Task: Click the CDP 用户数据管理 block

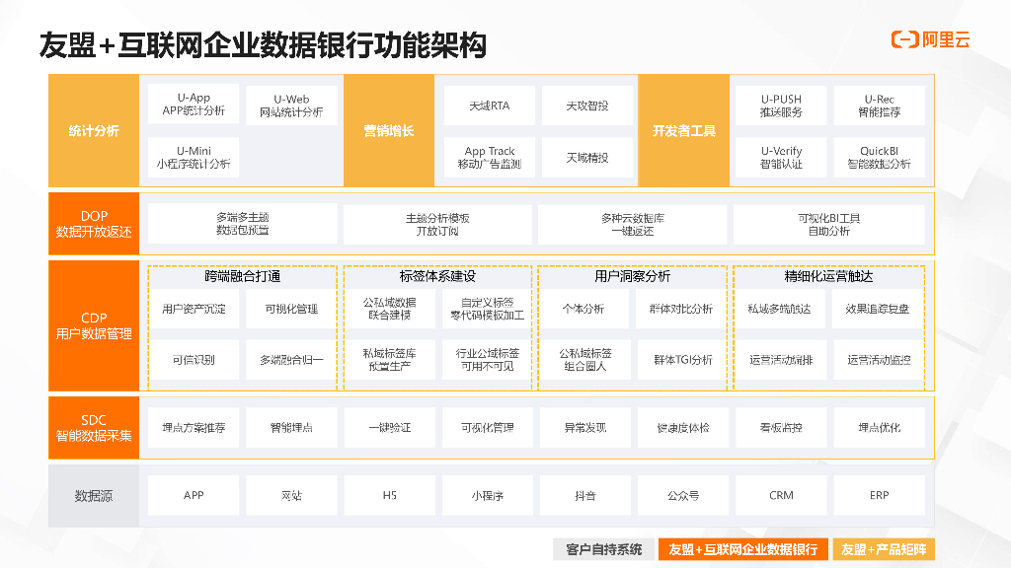Action: [x=94, y=325]
